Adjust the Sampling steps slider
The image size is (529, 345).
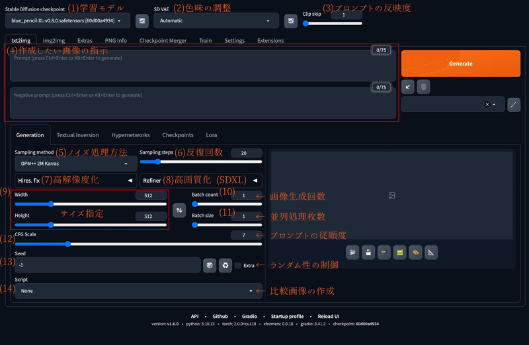[x=201, y=162]
